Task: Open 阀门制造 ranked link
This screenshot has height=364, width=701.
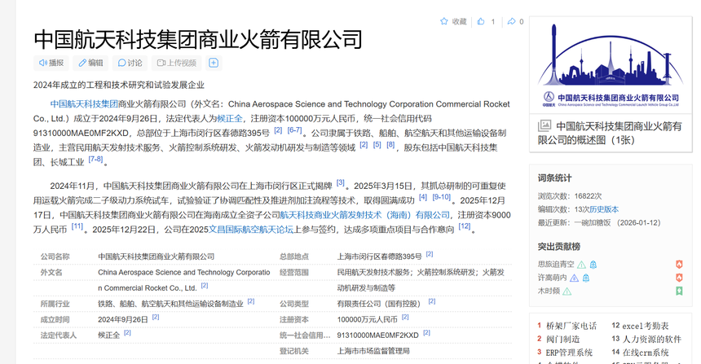Action: coord(563,340)
